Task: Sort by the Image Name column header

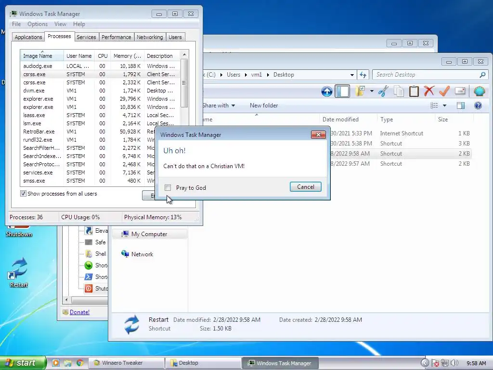Action: click(x=42, y=56)
